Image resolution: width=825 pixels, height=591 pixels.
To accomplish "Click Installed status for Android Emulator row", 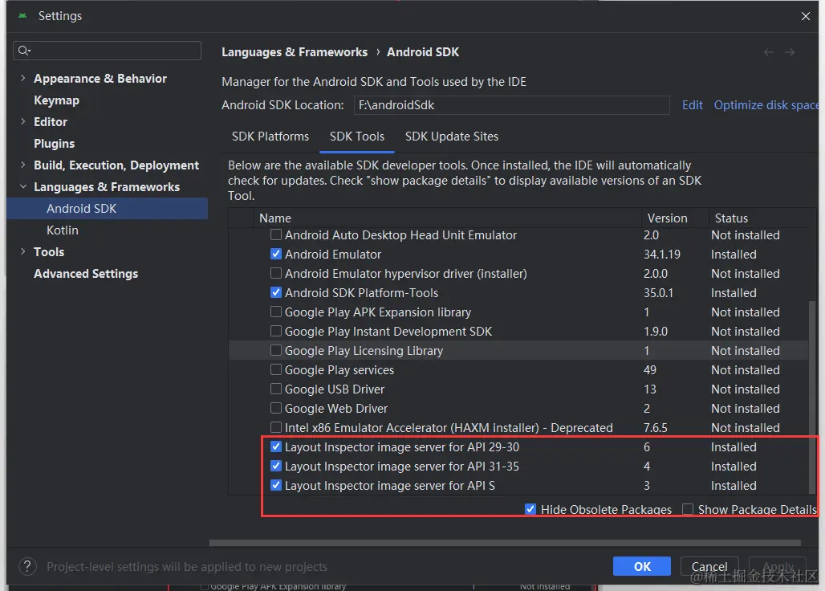I will coord(734,255).
